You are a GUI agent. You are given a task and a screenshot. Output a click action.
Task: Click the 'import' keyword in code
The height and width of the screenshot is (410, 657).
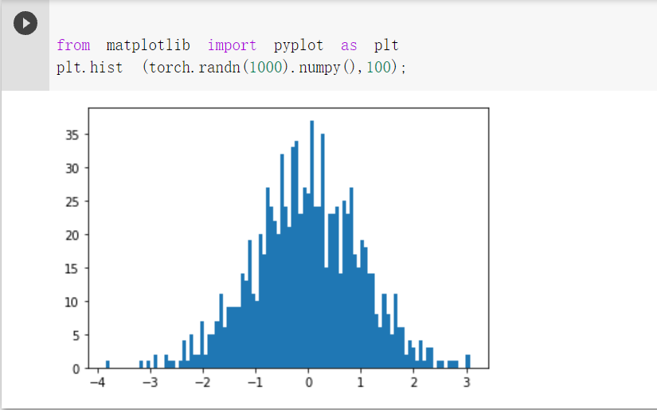232,45
